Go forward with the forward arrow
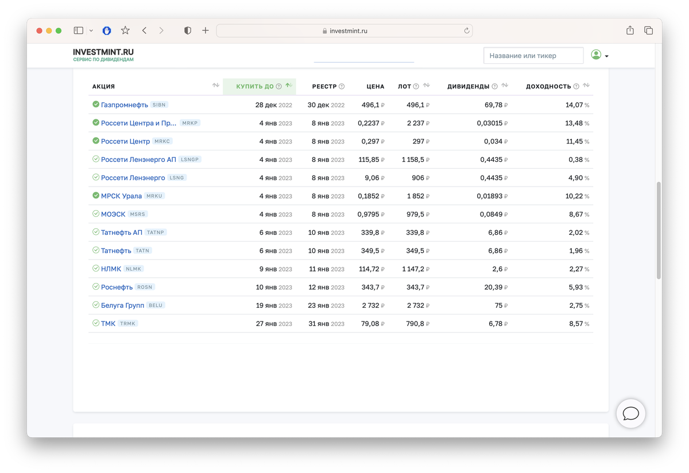 (161, 30)
